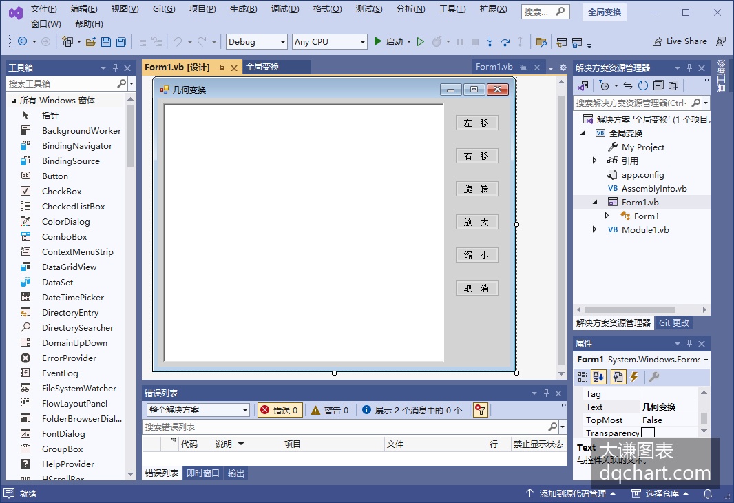Select app.config in Solution Explorer
Image resolution: width=734 pixels, height=503 pixels.
(642, 175)
